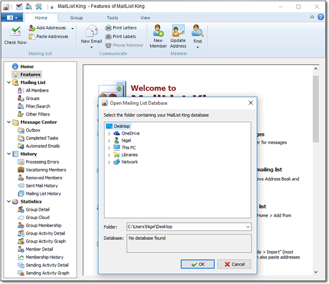329x284 pixels.
Task: Collapse the Mailing List tree section
Action: coord(9,82)
